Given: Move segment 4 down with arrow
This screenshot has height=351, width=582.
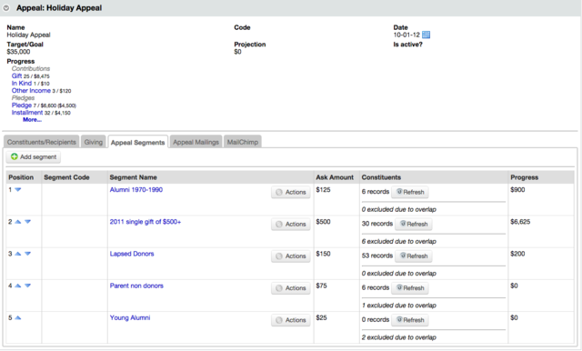Looking at the screenshot, I should pyautogui.click(x=27, y=286).
